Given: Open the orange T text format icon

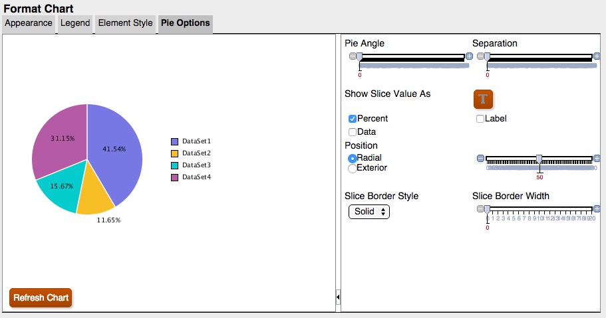Looking at the screenshot, I should (483, 99).
